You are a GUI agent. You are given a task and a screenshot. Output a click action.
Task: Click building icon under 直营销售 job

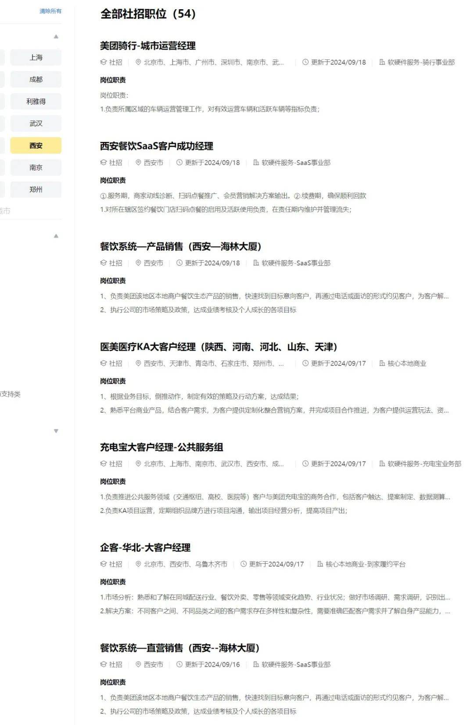click(256, 665)
